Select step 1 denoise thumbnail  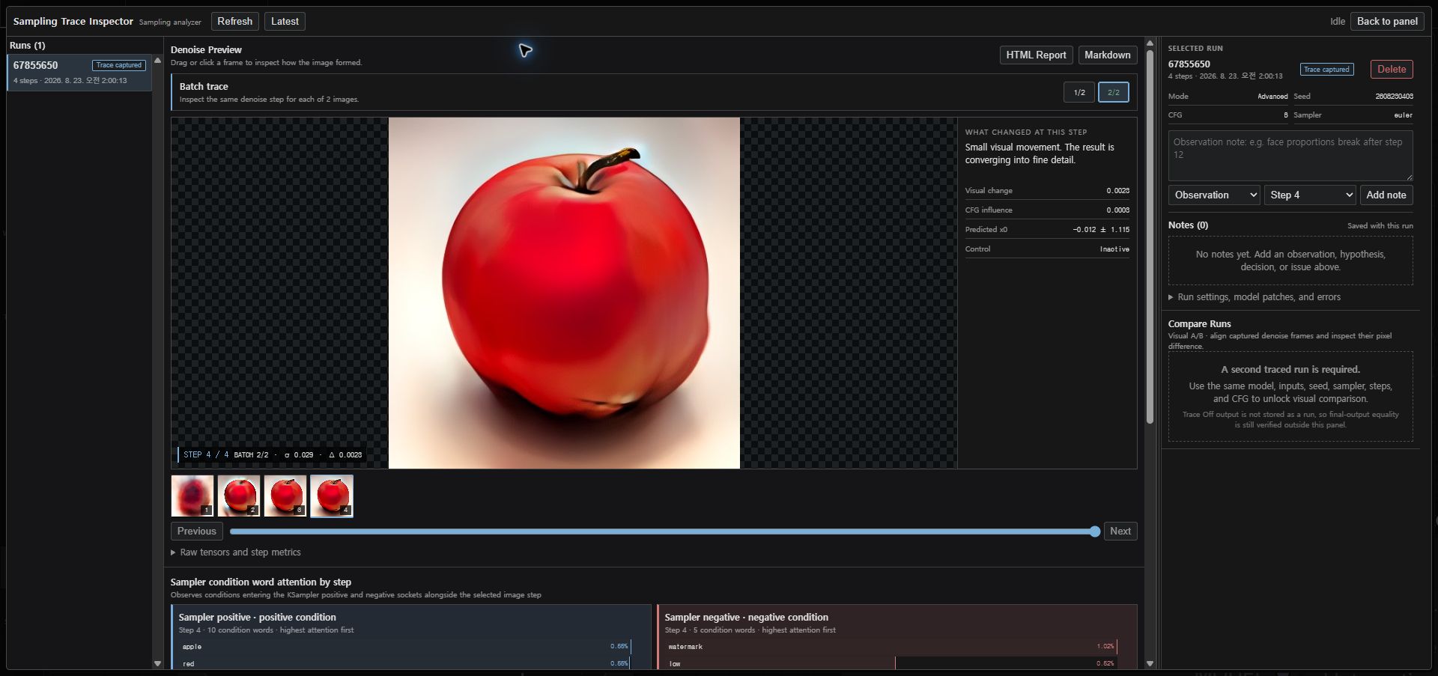192,496
